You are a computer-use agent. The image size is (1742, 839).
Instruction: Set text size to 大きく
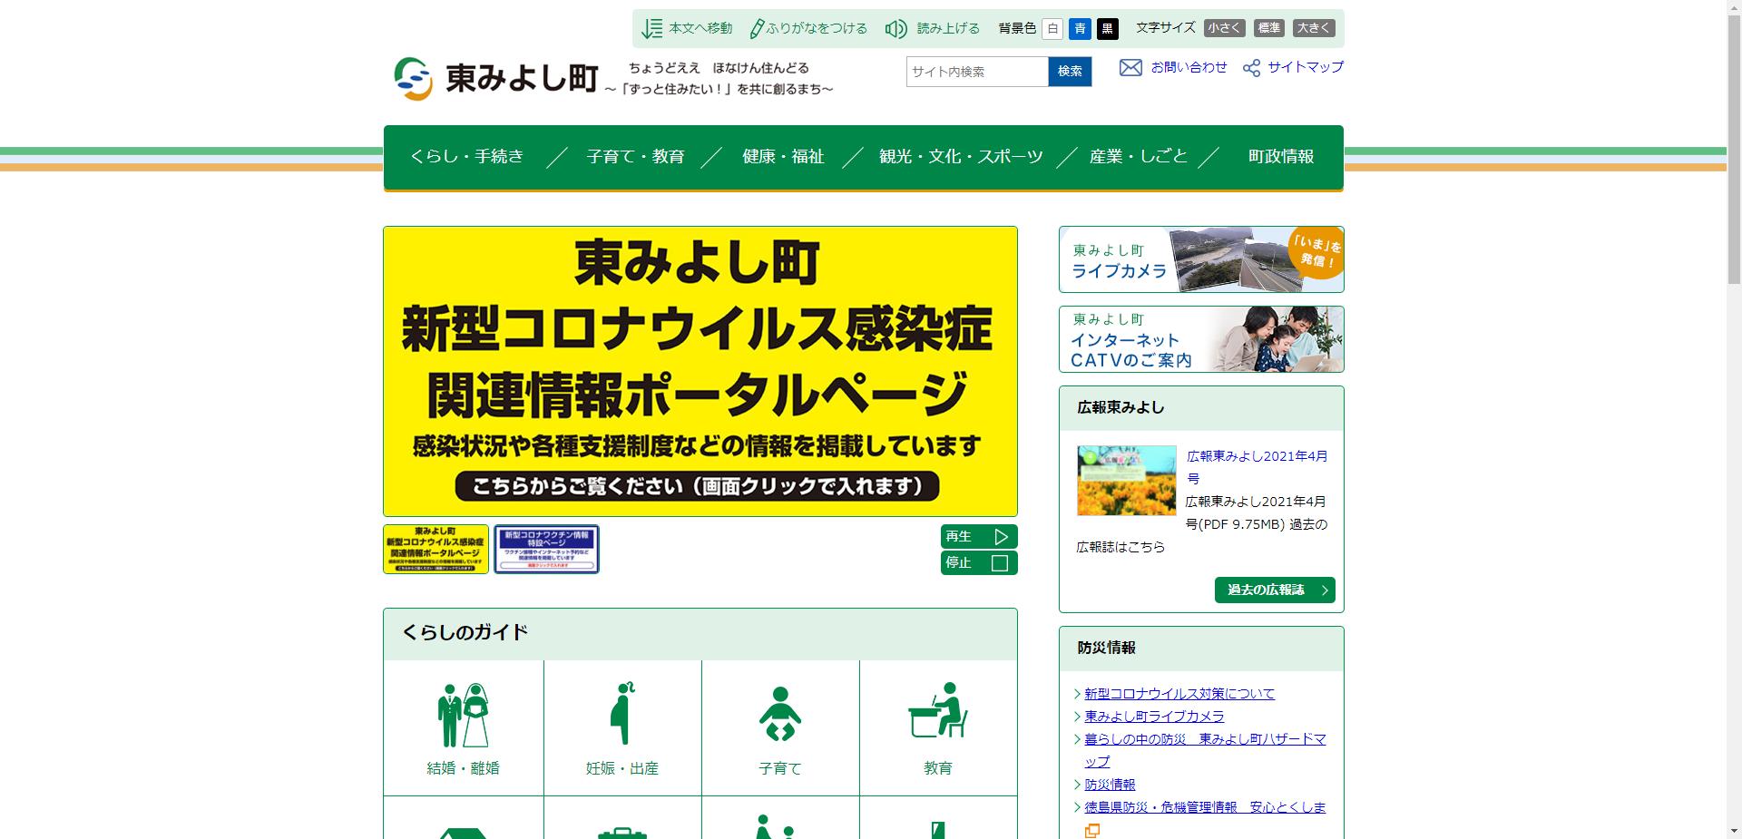1314,28
